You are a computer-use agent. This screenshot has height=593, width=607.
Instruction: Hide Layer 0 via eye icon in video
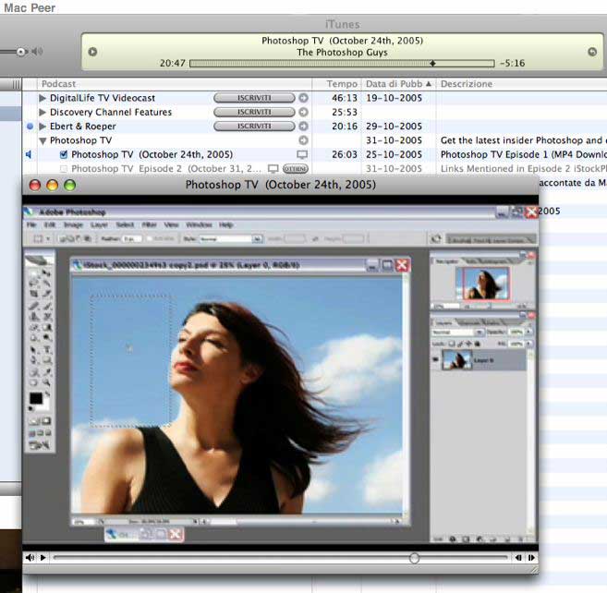tap(435, 359)
